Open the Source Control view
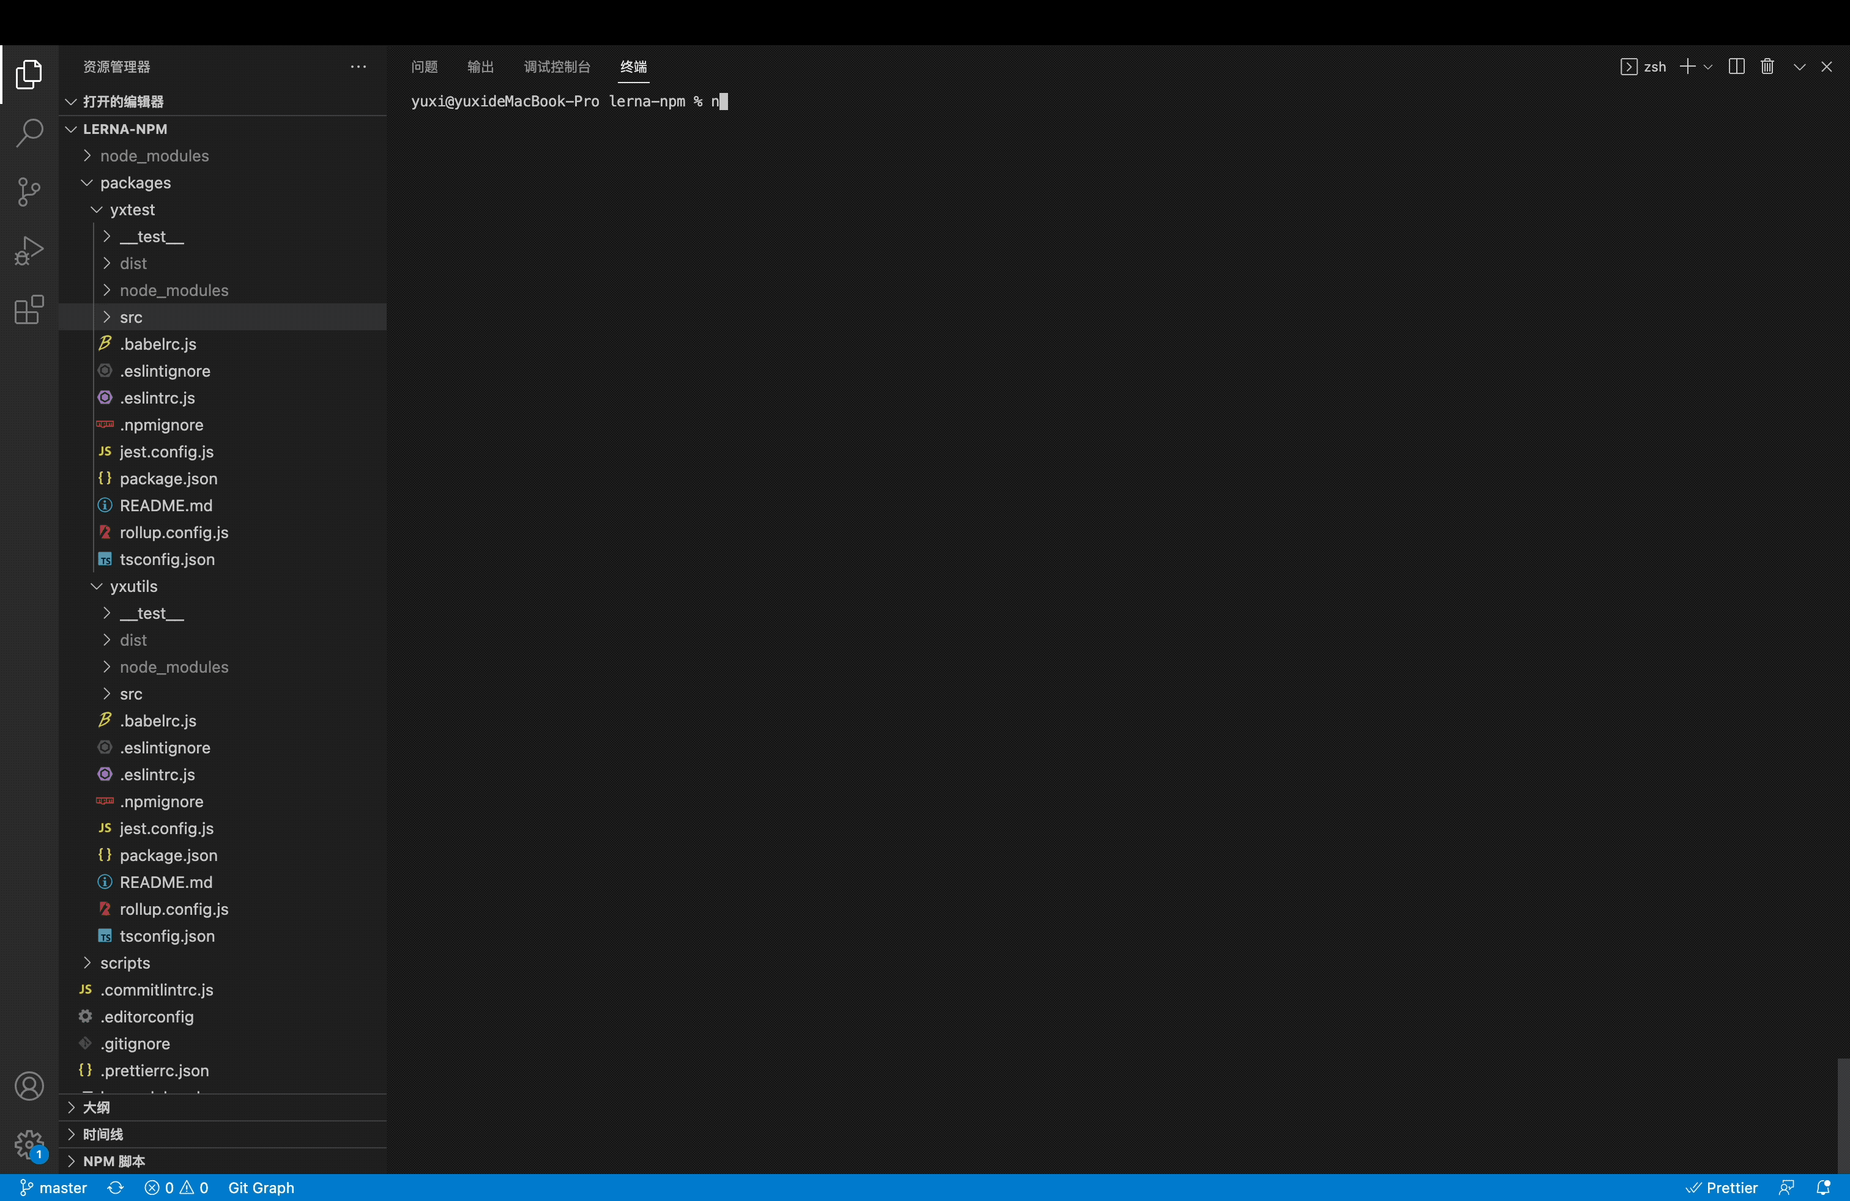The height and width of the screenshot is (1201, 1850). coord(29,191)
